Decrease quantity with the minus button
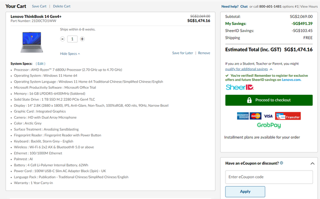Viewport: 320px width, 199px height. point(62,39)
